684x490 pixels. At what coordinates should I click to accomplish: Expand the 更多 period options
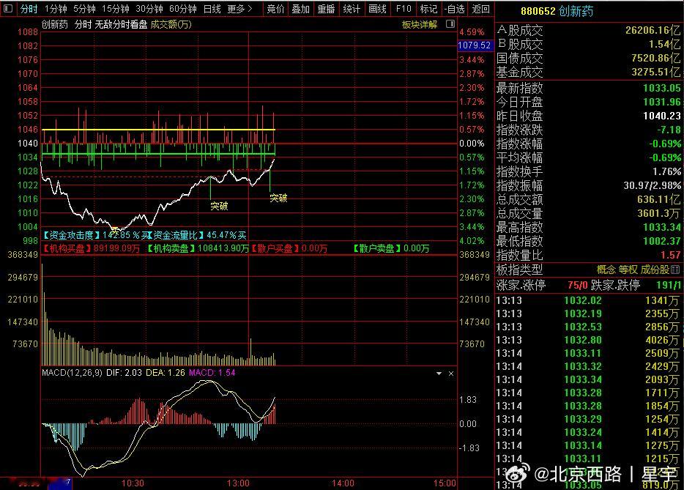coord(239,9)
